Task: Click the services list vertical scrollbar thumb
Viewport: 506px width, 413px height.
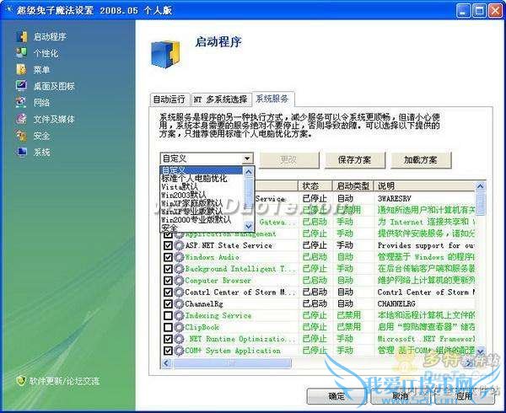Action: click(x=480, y=203)
